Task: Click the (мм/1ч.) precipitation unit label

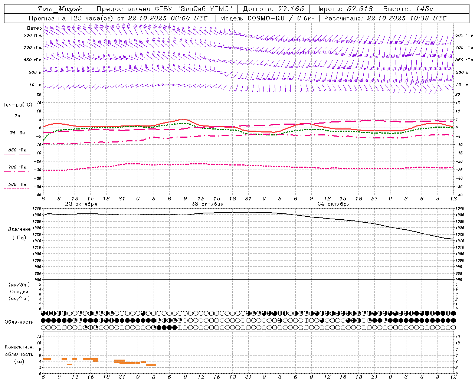Action: pyautogui.click(x=19, y=299)
